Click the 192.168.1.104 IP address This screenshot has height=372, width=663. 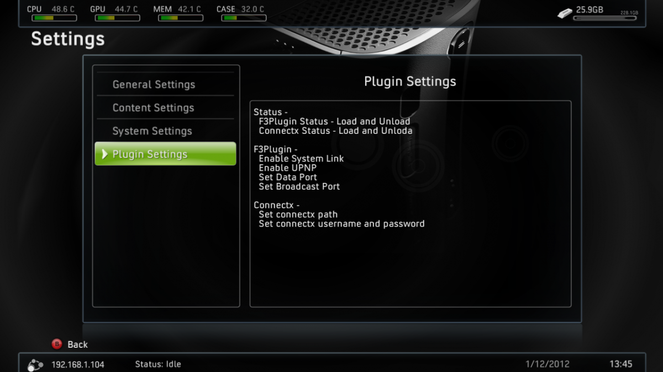pyautogui.click(x=78, y=364)
